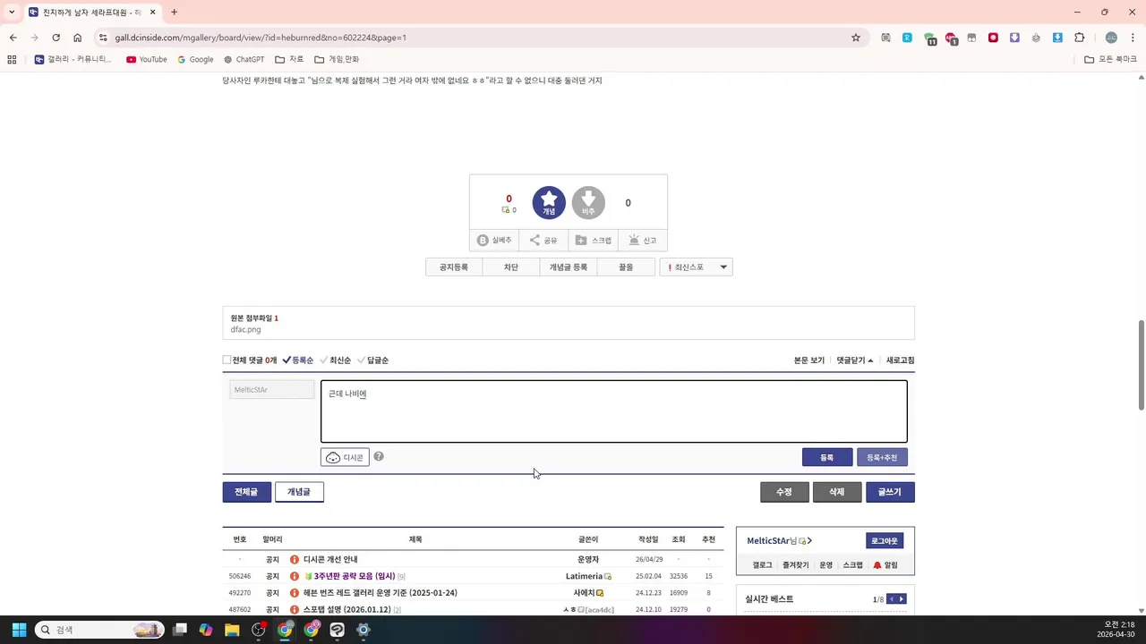Open the dfac.png attachment link
The height and width of the screenshot is (644, 1146).
pos(245,329)
